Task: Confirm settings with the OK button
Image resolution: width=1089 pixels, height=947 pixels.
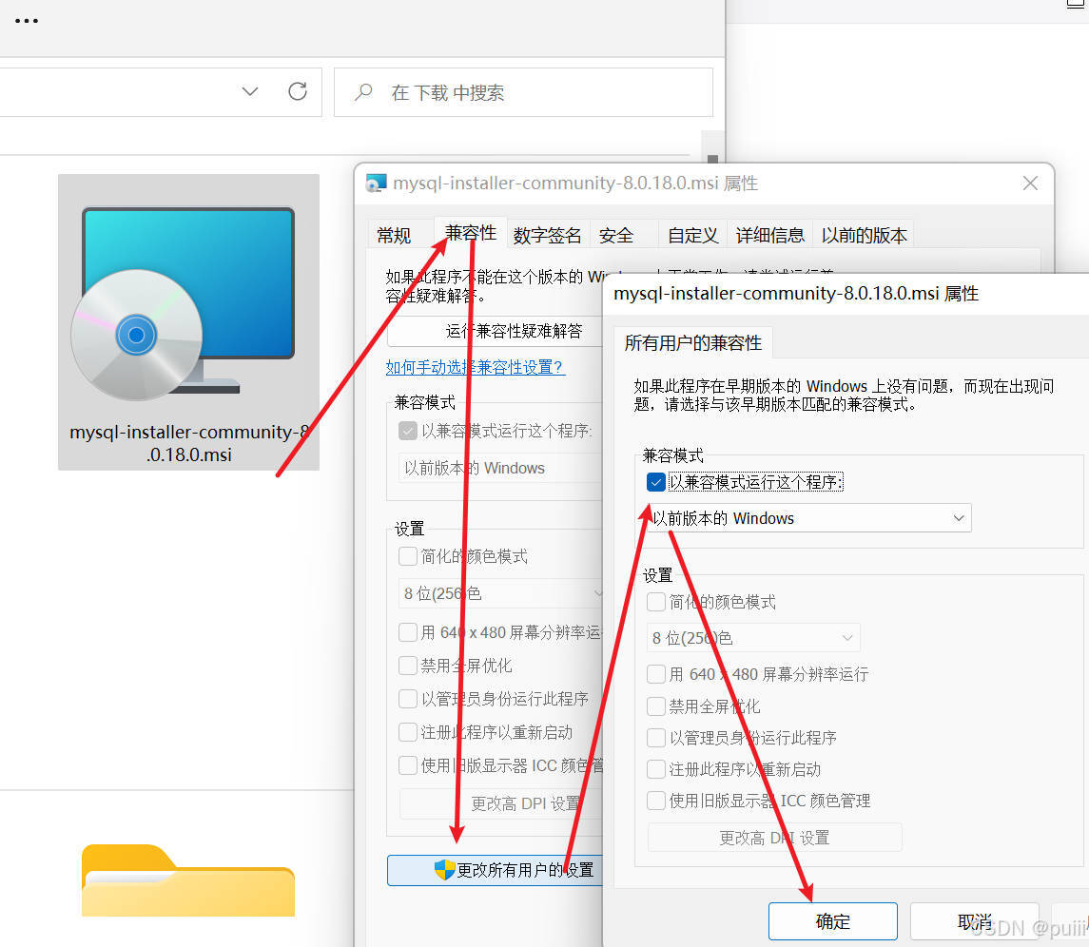Action: 832,920
